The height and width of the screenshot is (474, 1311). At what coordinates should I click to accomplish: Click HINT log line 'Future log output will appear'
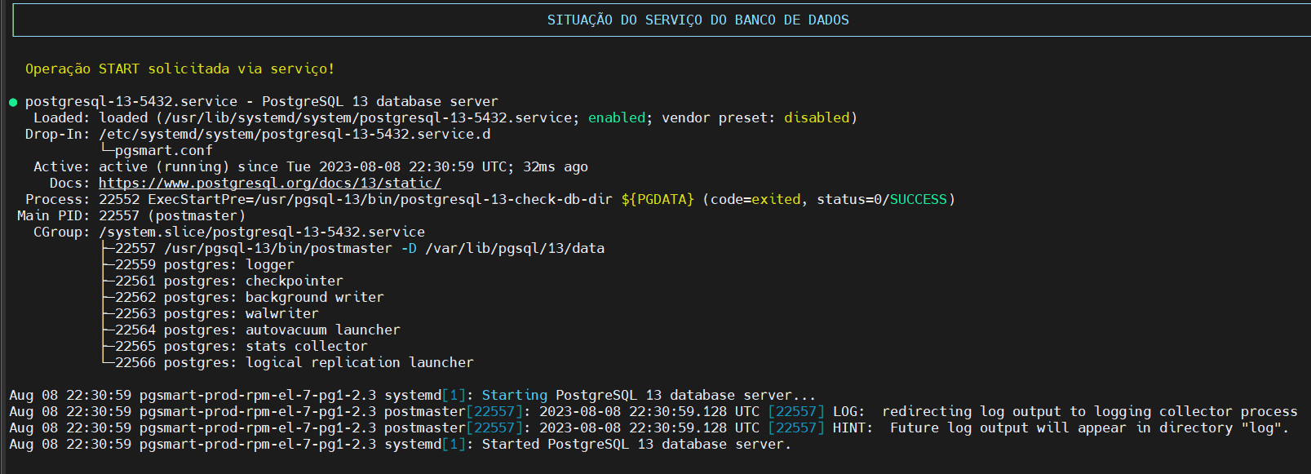point(649,427)
